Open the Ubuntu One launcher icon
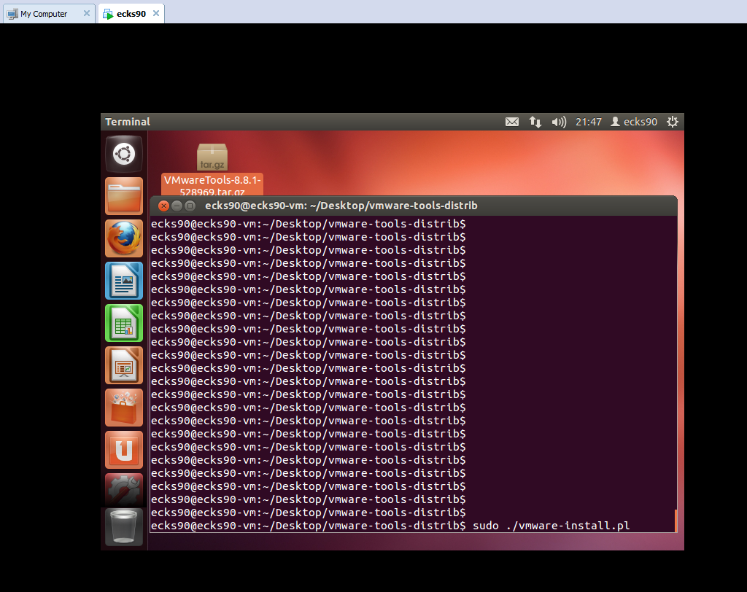The image size is (747, 592). pos(124,450)
